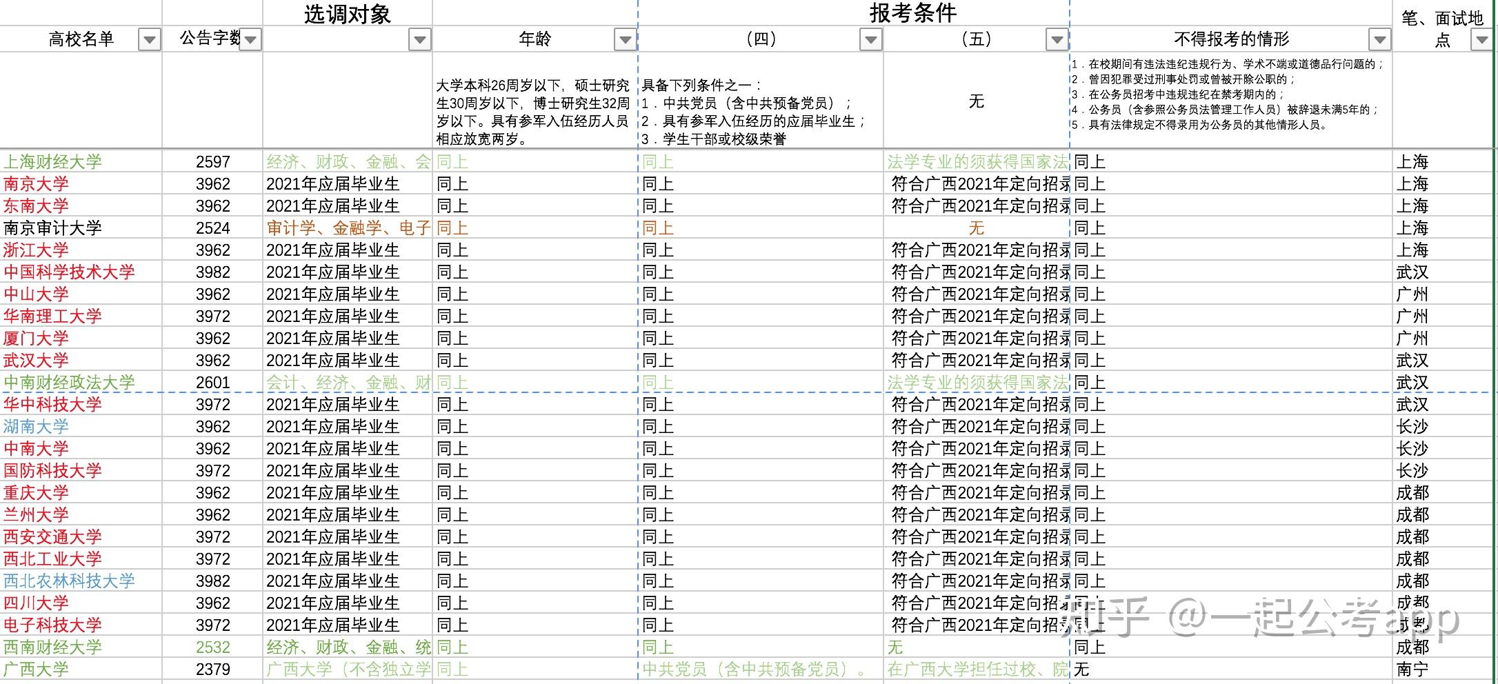
Task: Select the 广西大学 name cell
Action: click(81, 670)
